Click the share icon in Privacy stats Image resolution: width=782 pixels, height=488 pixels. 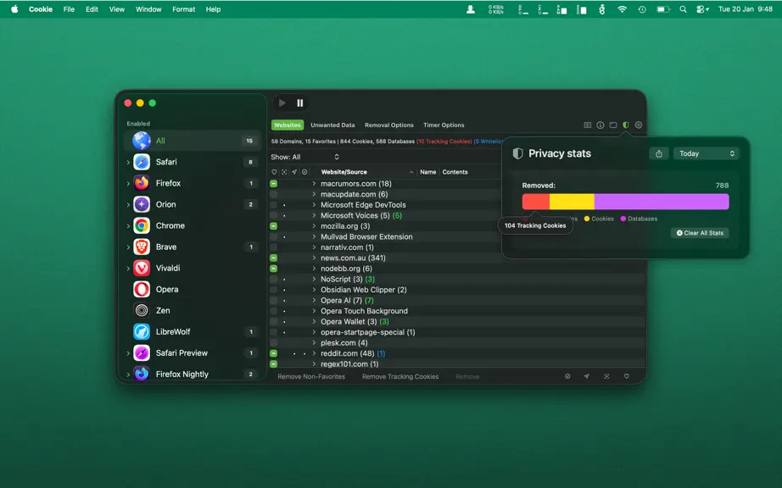pos(659,153)
